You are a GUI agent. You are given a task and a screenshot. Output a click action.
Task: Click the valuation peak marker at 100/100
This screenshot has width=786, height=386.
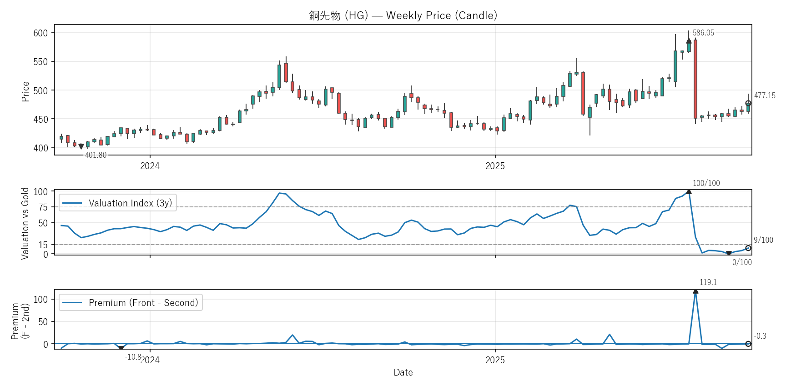coord(689,191)
